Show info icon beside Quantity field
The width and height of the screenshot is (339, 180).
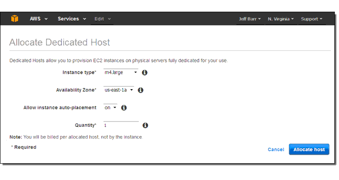click(x=145, y=125)
